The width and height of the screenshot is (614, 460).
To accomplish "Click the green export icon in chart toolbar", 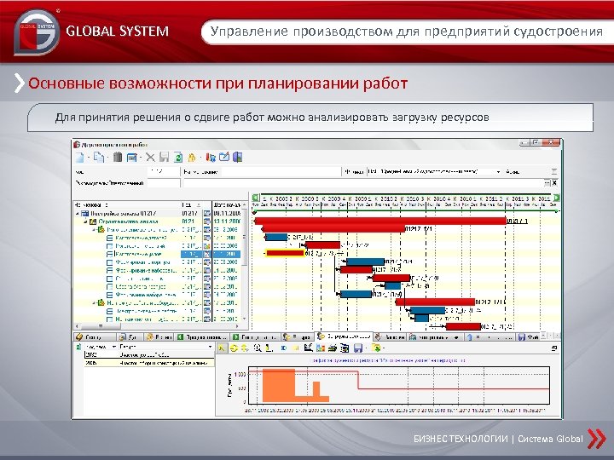I will tap(376, 348).
